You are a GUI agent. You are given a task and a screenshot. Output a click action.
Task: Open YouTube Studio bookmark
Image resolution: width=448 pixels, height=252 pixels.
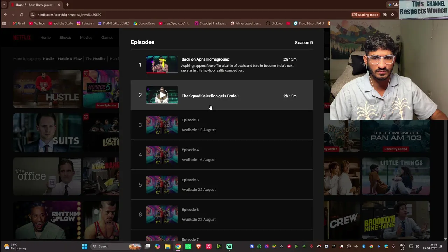pos(61,23)
